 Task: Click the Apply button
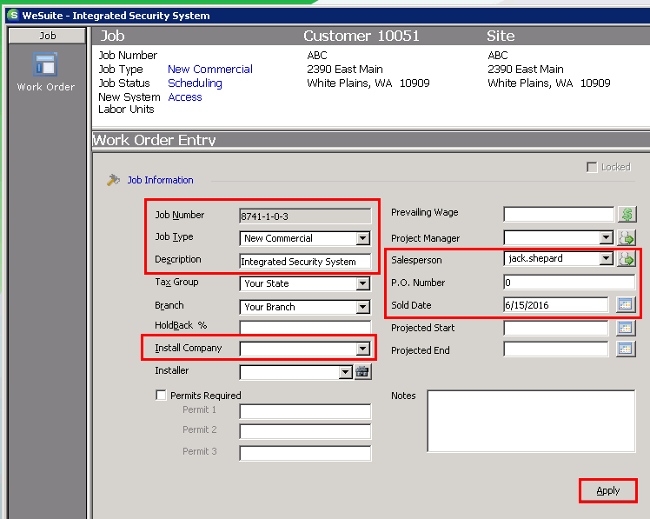(607, 491)
